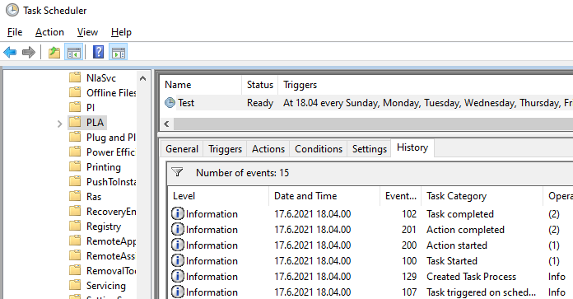Click the Created Task Process category text
Image resolution: width=573 pixels, height=299 pixels.
point(472,277)
